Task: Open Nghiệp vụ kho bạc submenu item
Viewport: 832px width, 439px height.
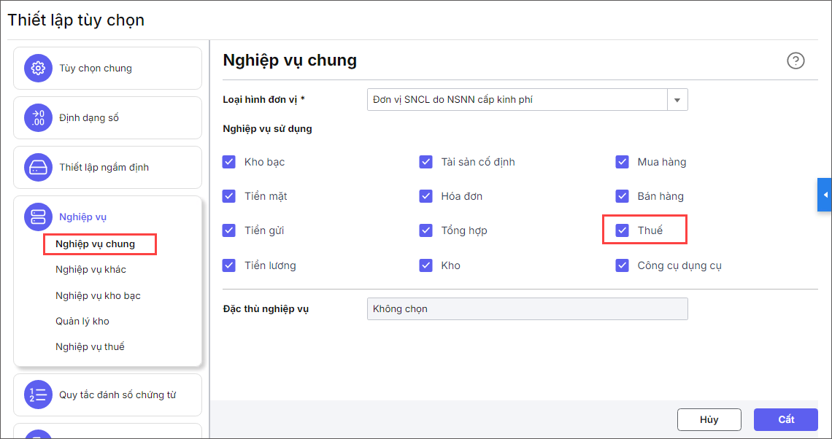Action: pyautogui.click(x=98, y=296)
